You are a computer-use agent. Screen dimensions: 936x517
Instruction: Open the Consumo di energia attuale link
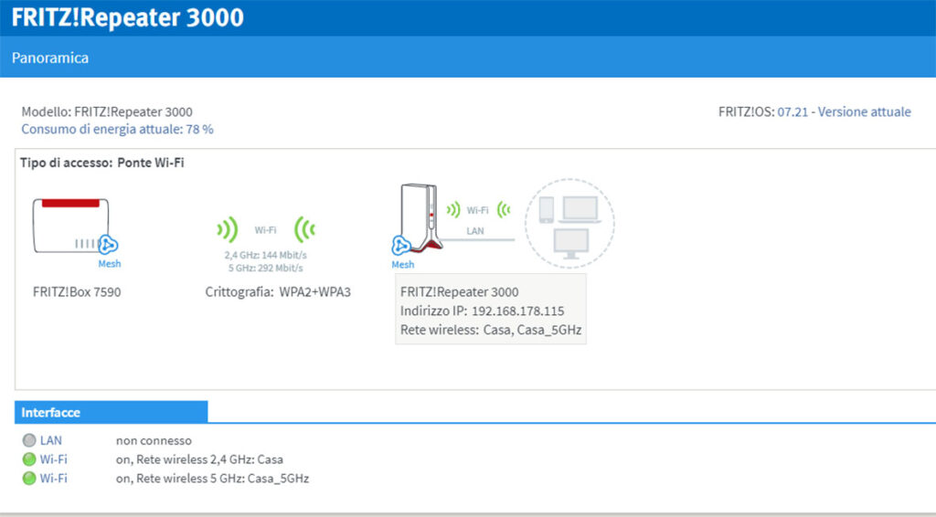click(117, 130)
